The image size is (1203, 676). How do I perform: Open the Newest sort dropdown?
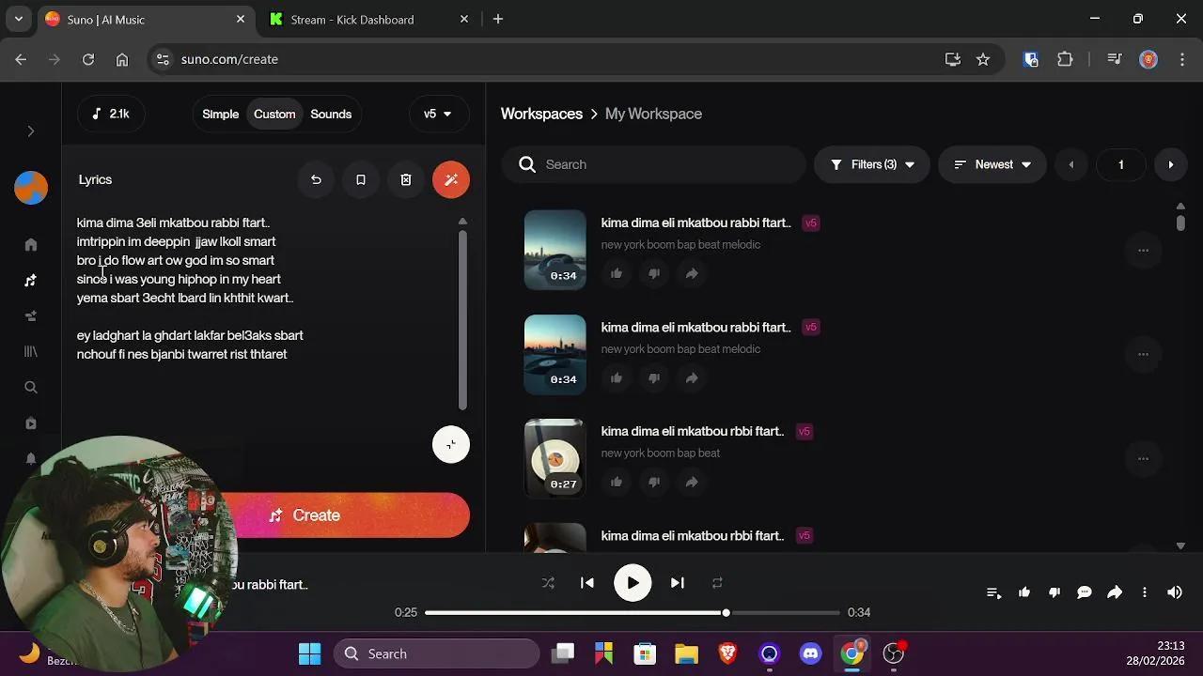coord(992,164)
